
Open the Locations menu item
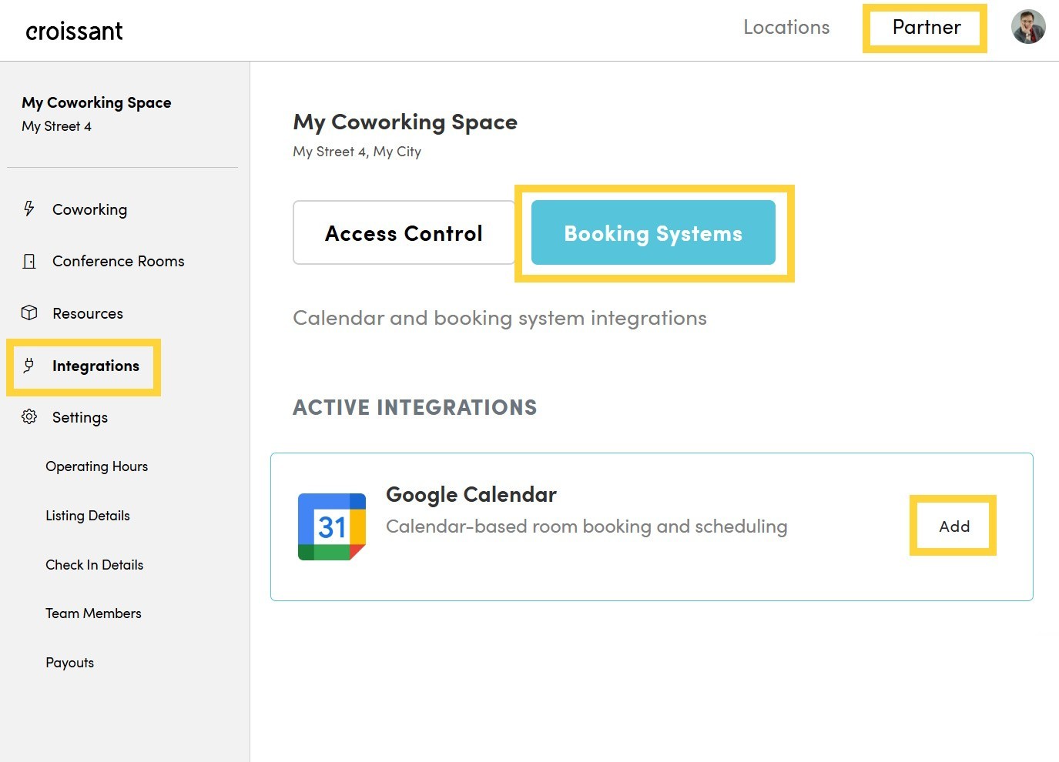786,27
